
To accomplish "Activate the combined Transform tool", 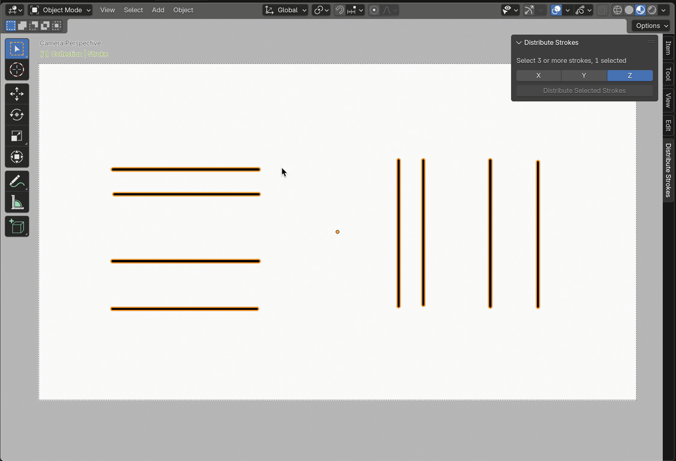I will coord(17,157).
